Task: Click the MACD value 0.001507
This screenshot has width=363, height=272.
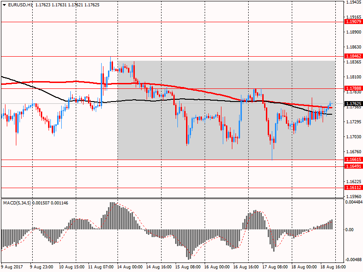Action: [x=40, y=203]
